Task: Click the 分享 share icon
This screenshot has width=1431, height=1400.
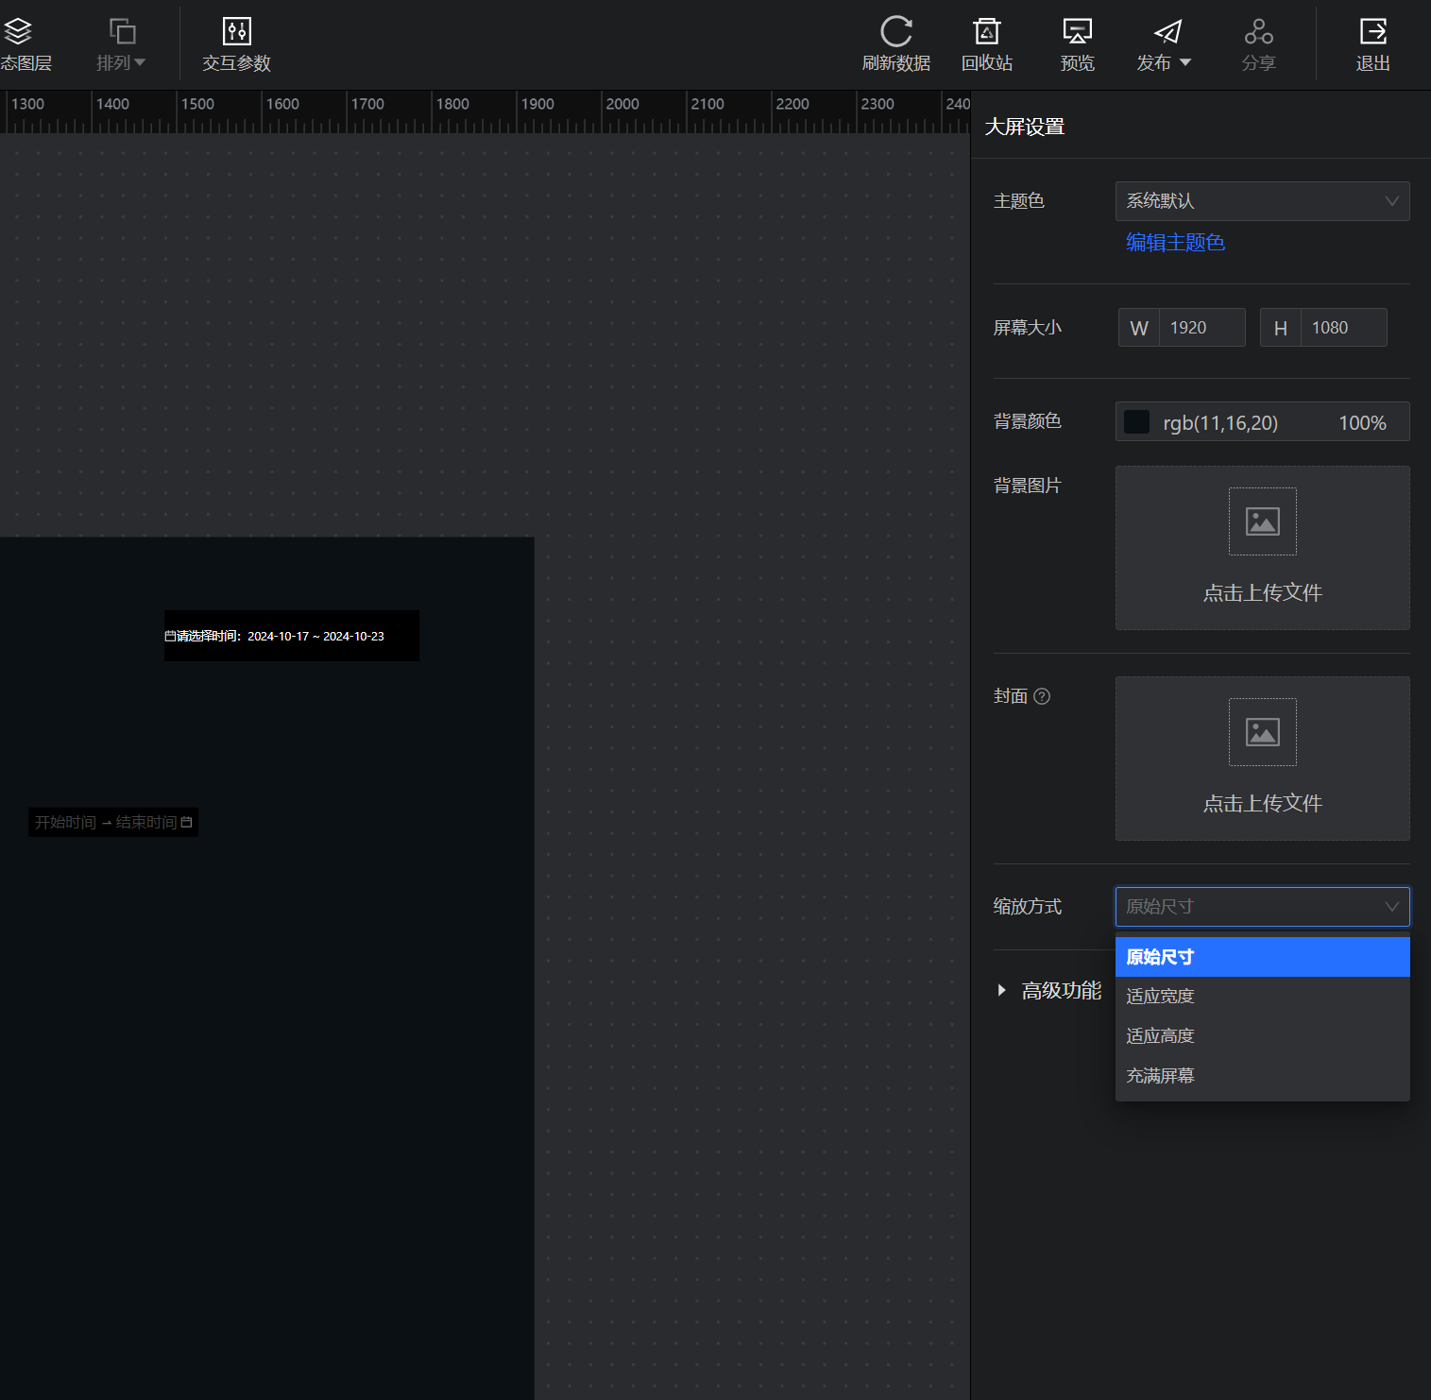Action: click(1258, 32)
